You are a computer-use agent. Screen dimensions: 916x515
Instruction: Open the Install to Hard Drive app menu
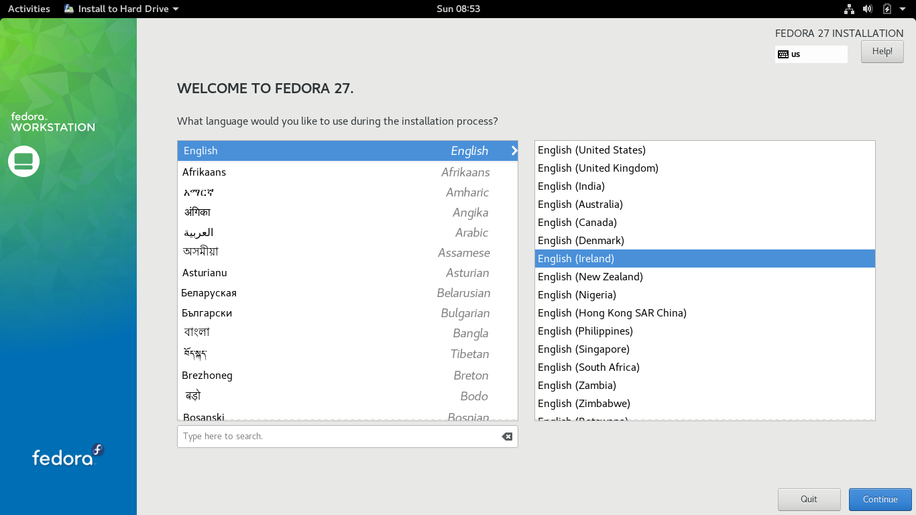[x=122, y=9]
